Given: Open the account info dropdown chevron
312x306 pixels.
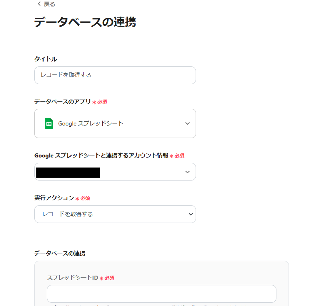Looking at the screenshot, I should pos(187,172).
